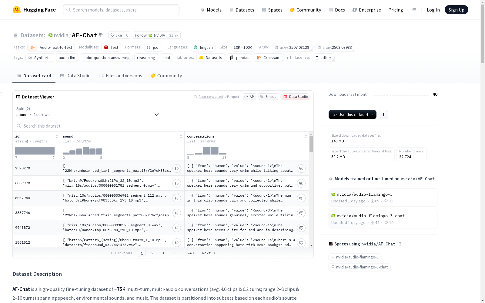Viewport: 485px width, 303px height.
Task: View conversation for row 8037944
Action: [x=301, y=198]
